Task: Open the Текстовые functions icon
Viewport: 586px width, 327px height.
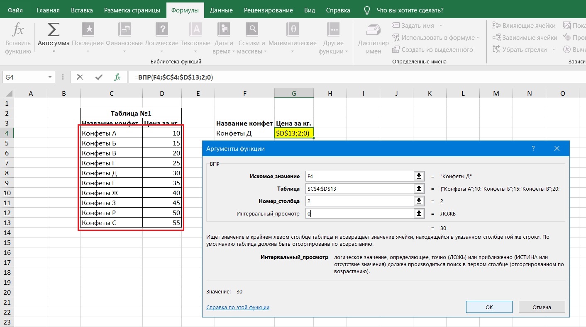Action: (x=195, y=29)
